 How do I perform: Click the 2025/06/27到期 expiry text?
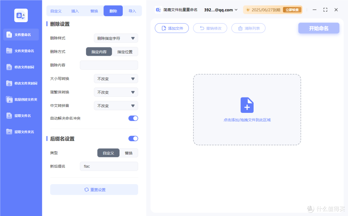click(x=266, y=10)
